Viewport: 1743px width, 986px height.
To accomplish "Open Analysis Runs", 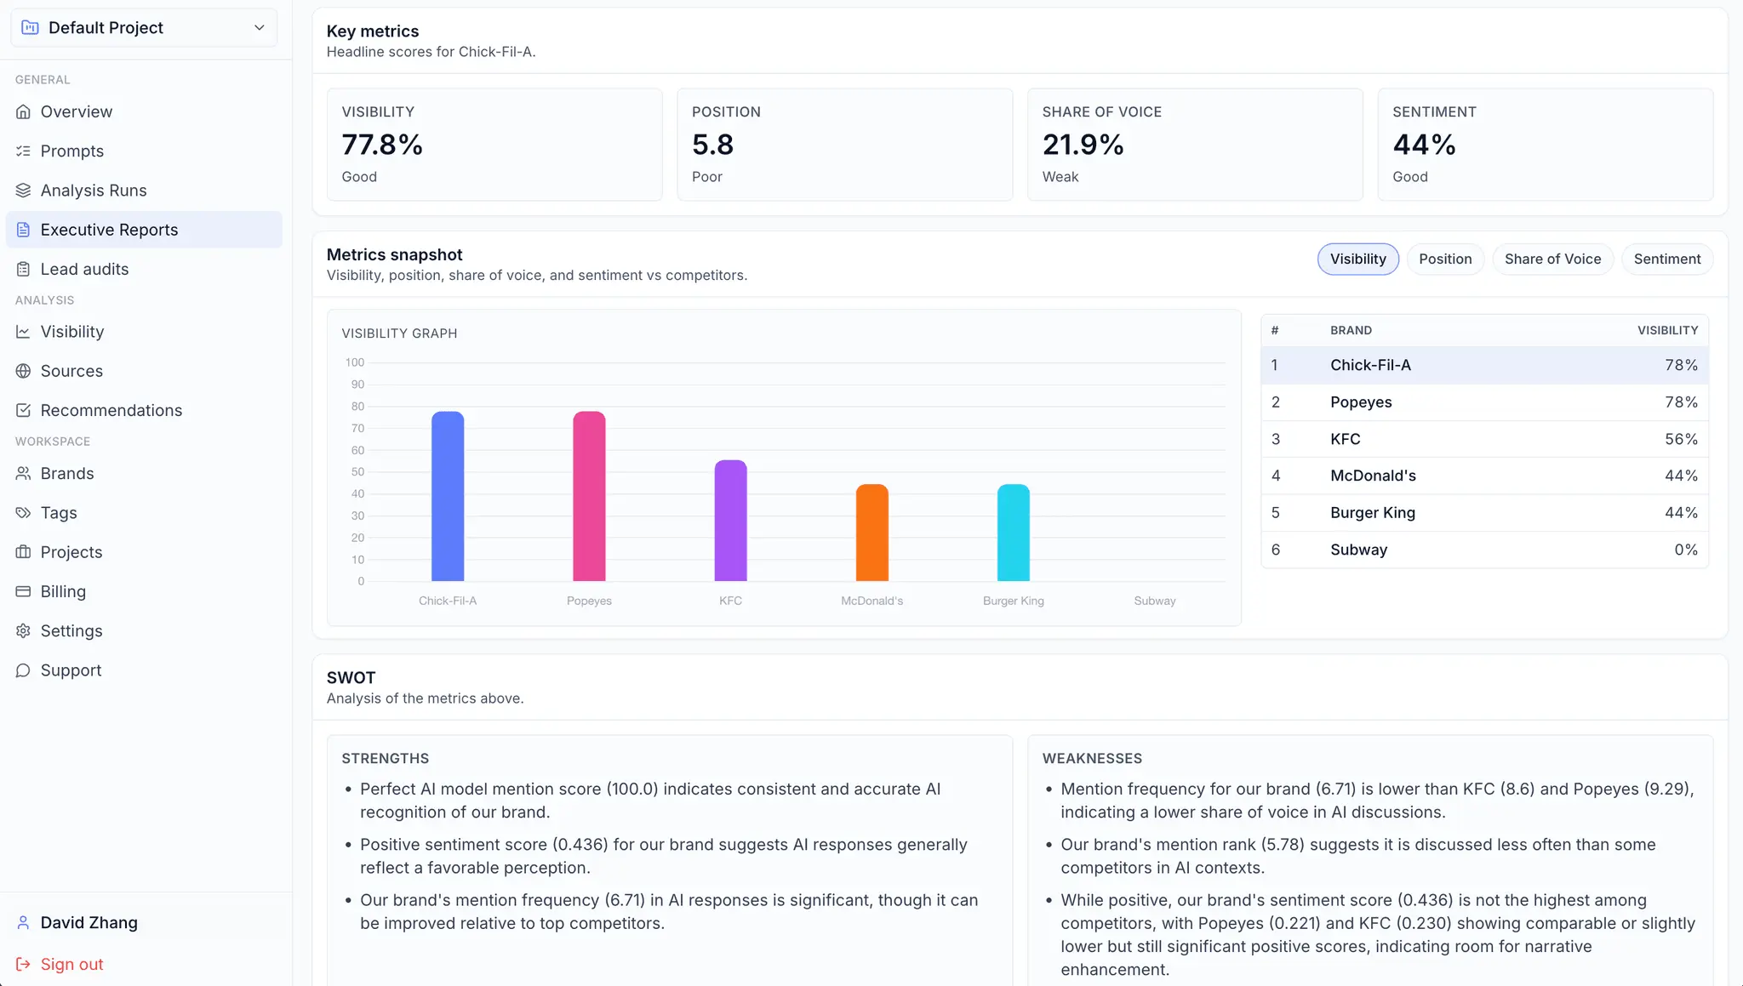I will click(x=94, y=191).
